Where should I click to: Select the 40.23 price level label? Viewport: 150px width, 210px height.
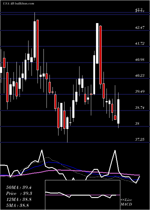pyautogui.click(x=140, y=76)
